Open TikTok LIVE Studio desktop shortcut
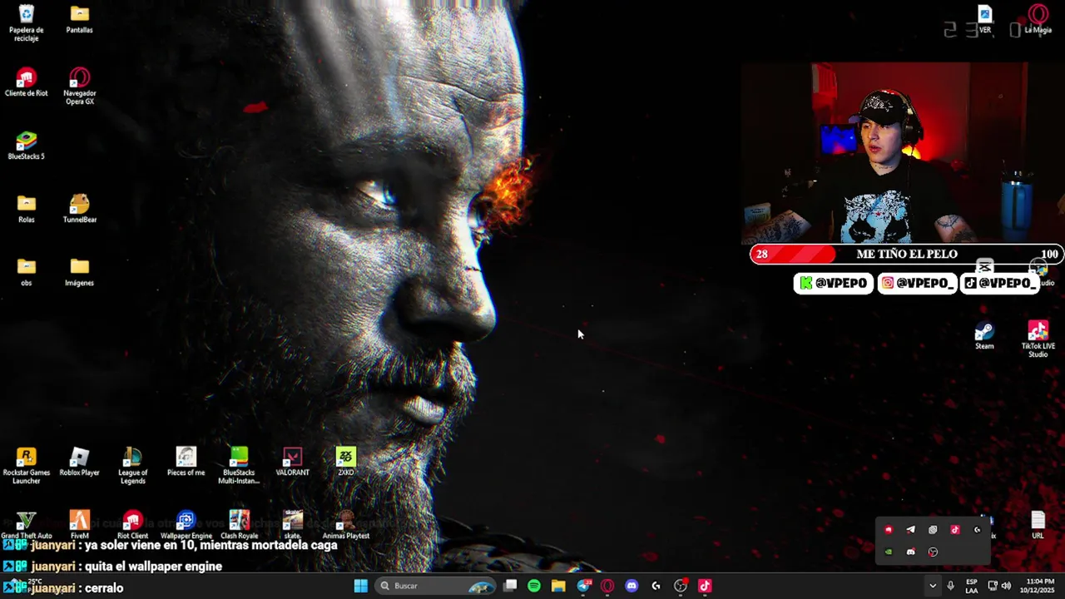Viewport: 1065px width, 599px height. pyautogui.click(x=1038, y=339)
